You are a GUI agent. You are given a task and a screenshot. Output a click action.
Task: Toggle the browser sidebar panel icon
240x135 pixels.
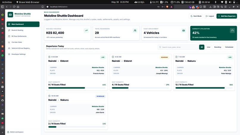pyautogui.click(x=2, y=7)
